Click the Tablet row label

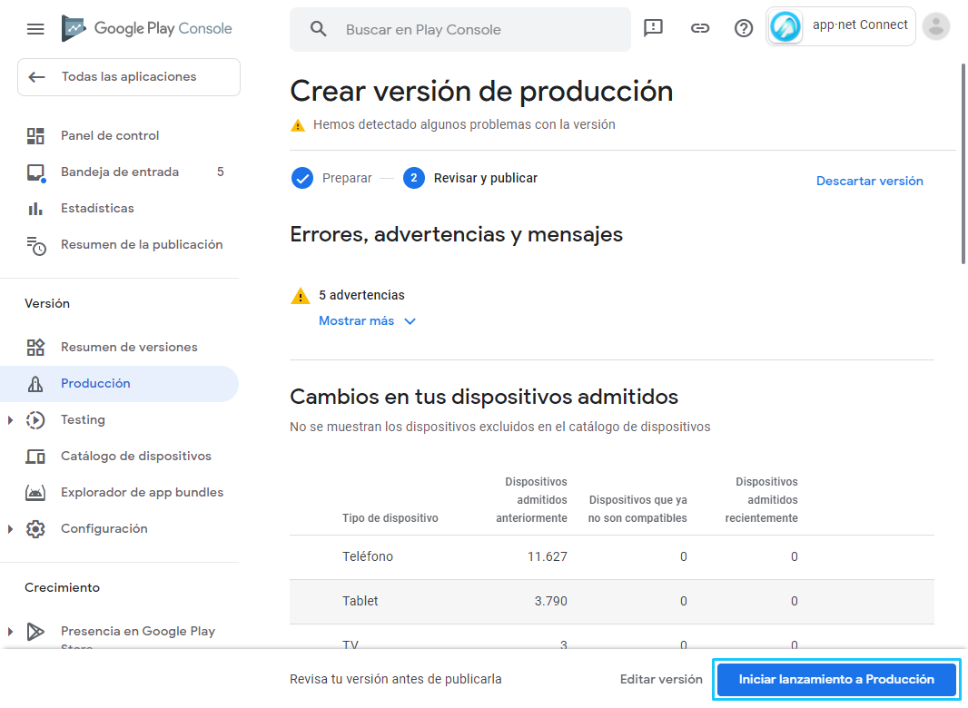tap(360, 601)
